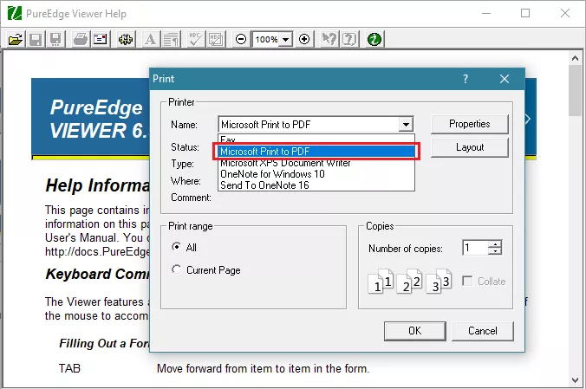Click the printer icon in the toolbar

tap(81, 39)
